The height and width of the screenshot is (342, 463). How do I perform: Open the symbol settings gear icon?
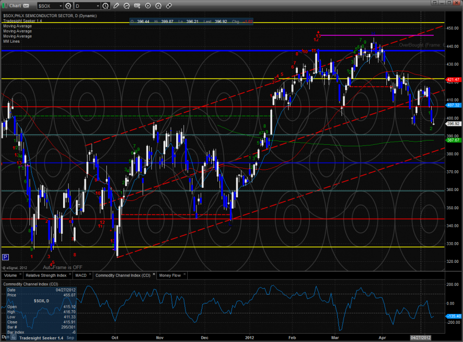click(68, 6)
